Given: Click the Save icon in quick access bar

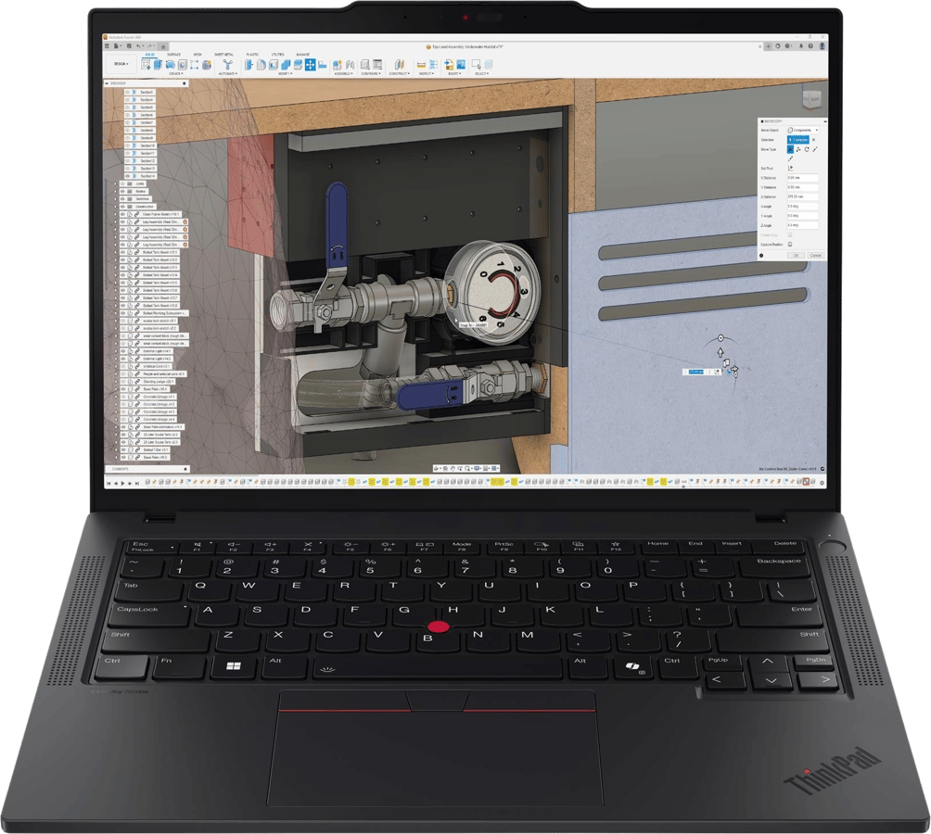Looking at the screenshot, I should (129, 46).
